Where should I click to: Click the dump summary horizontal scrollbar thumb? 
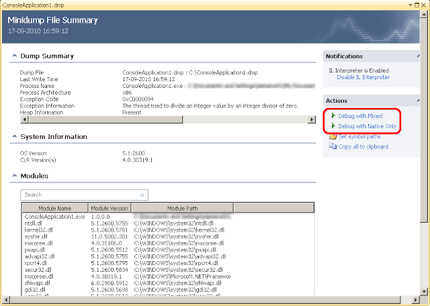click(105, 119)
